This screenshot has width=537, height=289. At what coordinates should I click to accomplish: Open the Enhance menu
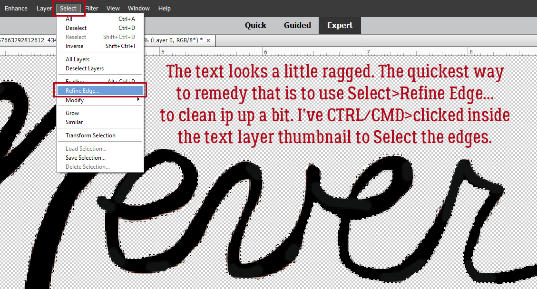pos(16,8)
